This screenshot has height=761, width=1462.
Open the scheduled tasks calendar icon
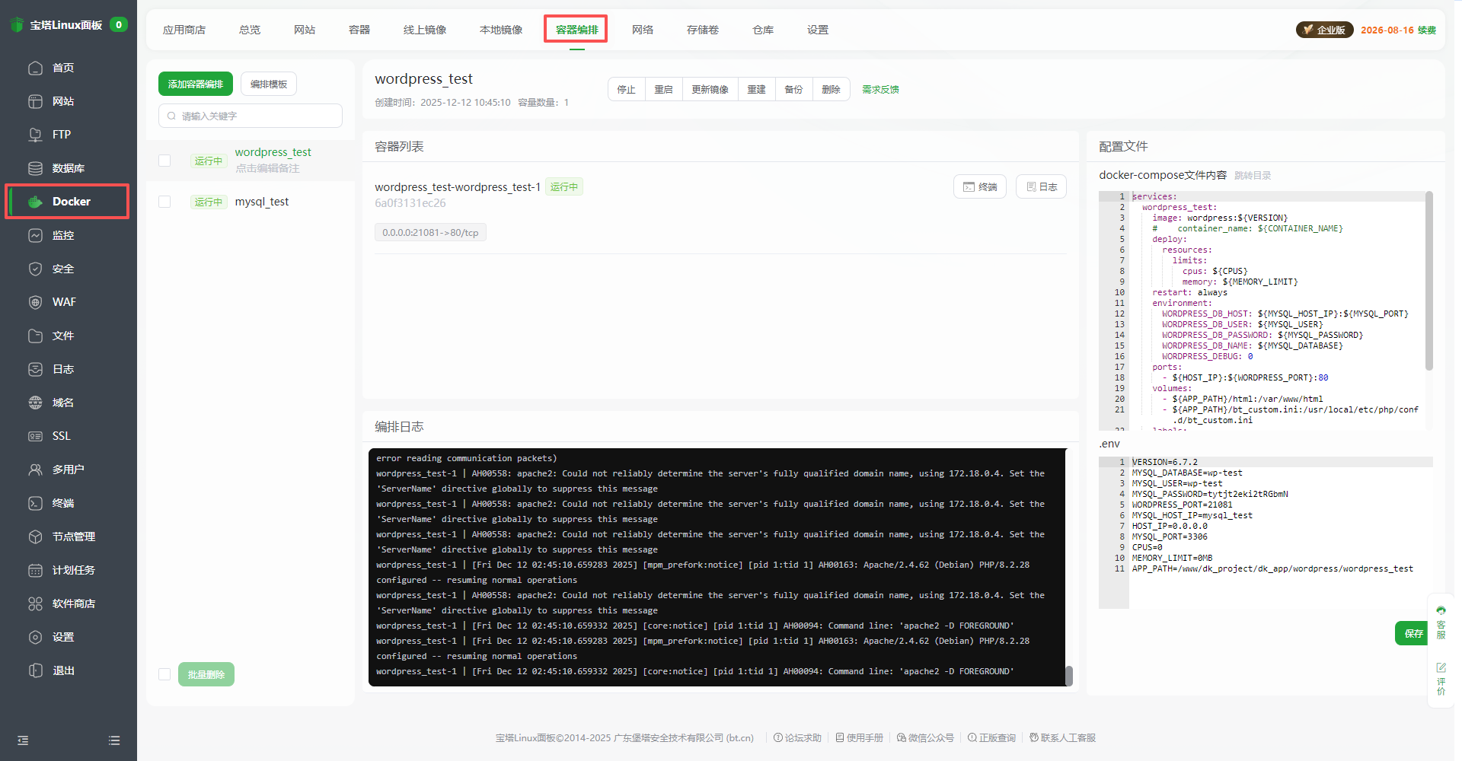tap(35, 570)
